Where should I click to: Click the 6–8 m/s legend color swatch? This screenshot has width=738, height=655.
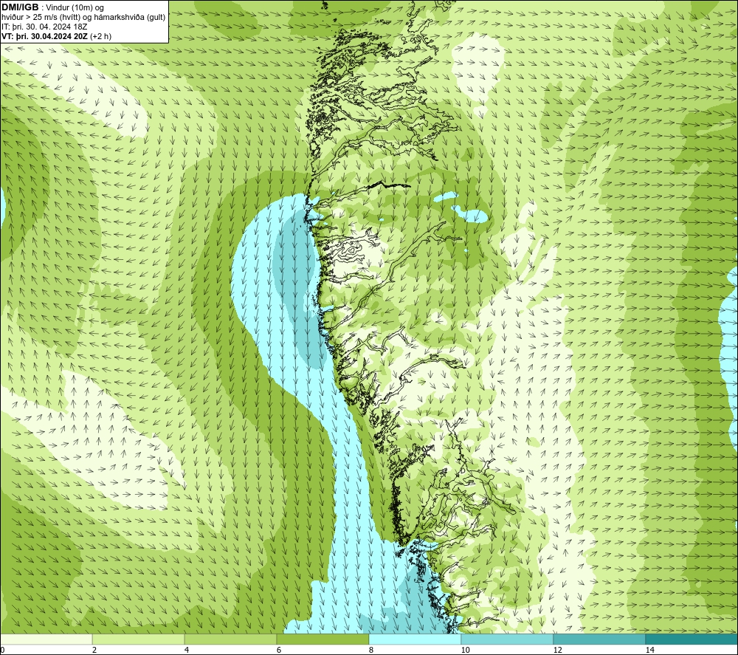323,639
